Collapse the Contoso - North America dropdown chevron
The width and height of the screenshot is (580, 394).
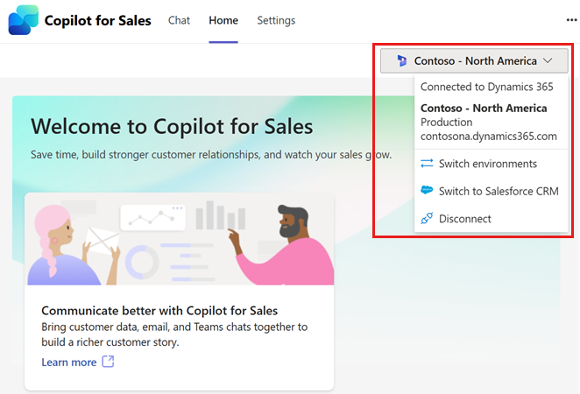548,60
